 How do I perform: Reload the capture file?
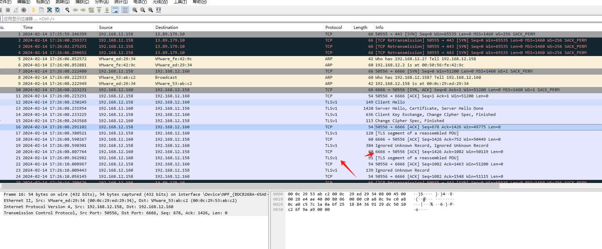coord(57,10)
